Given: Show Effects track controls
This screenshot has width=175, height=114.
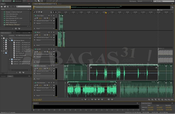Looking at the screenshot, I should pyautogui.click(x=37, y=12).
